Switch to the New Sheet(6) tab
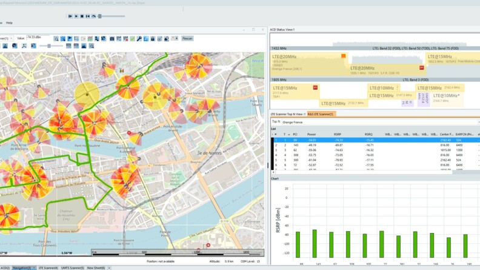480x270 pixels. (96, 268)
